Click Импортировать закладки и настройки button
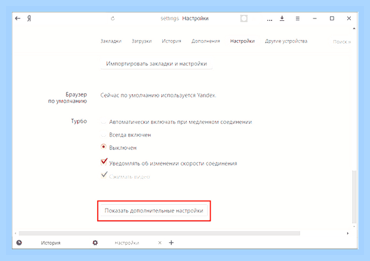The height and width of the screenshot is (261, 370). coord(156,64)
